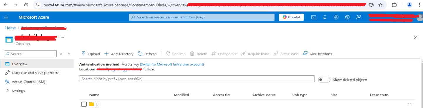Click the browser forward arrow

[x=16, y=5]
